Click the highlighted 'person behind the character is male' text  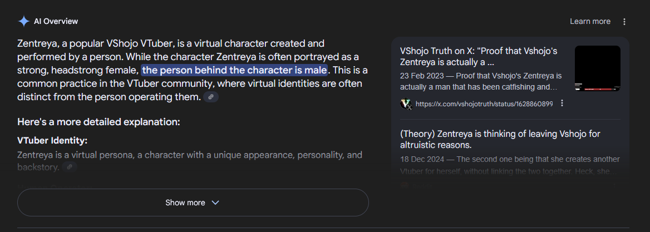[x=235, y=71]
